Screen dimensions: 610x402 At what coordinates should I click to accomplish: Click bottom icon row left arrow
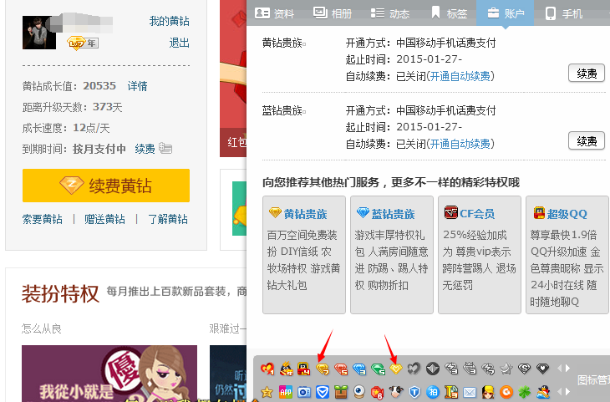pos(560,391)
